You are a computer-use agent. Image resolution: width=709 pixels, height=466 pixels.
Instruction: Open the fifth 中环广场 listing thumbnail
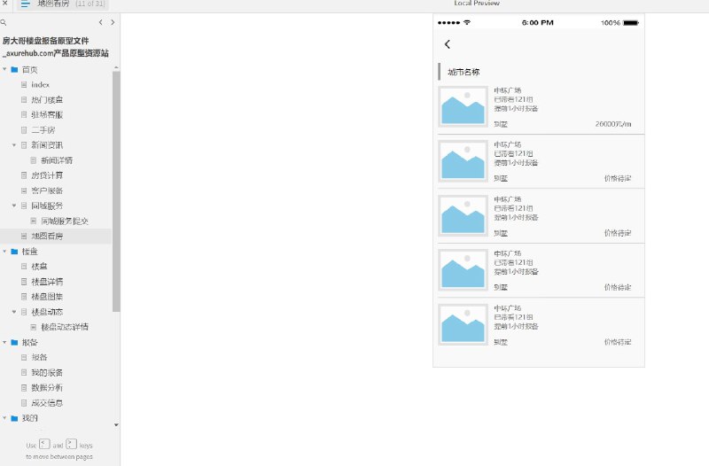(x=463, y=324)
